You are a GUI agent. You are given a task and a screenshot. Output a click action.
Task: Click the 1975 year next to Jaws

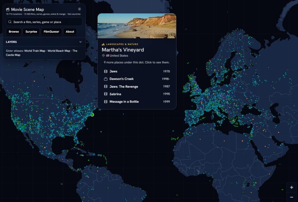coord(166,72)
